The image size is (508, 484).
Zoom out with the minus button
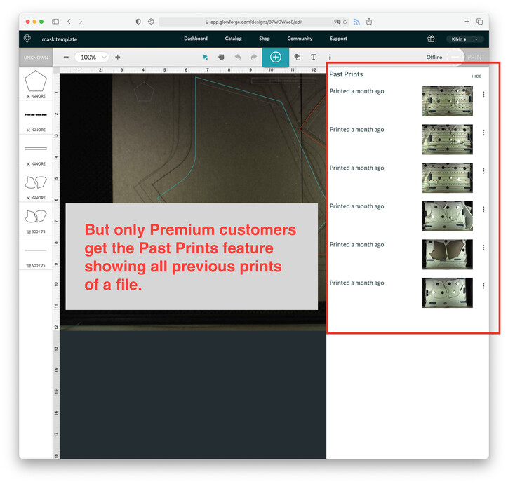[x=66, y=57]
